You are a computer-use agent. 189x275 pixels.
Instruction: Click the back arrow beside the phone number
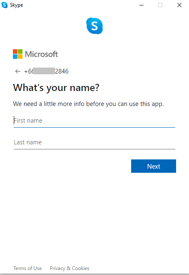[x=17, y=71]
